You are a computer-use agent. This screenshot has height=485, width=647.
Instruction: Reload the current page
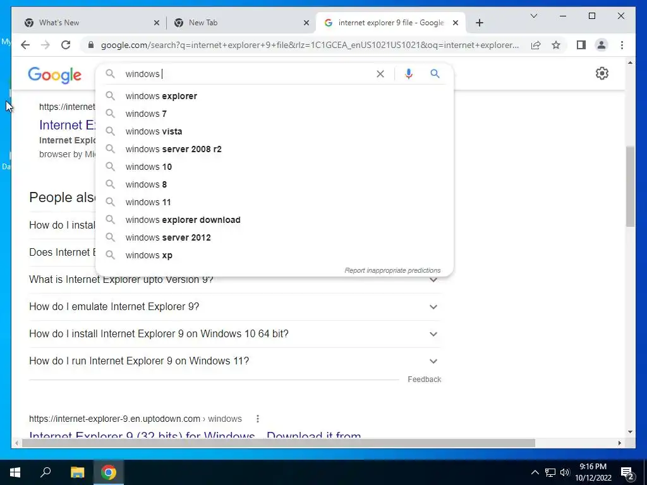click(x=66, y=45)
